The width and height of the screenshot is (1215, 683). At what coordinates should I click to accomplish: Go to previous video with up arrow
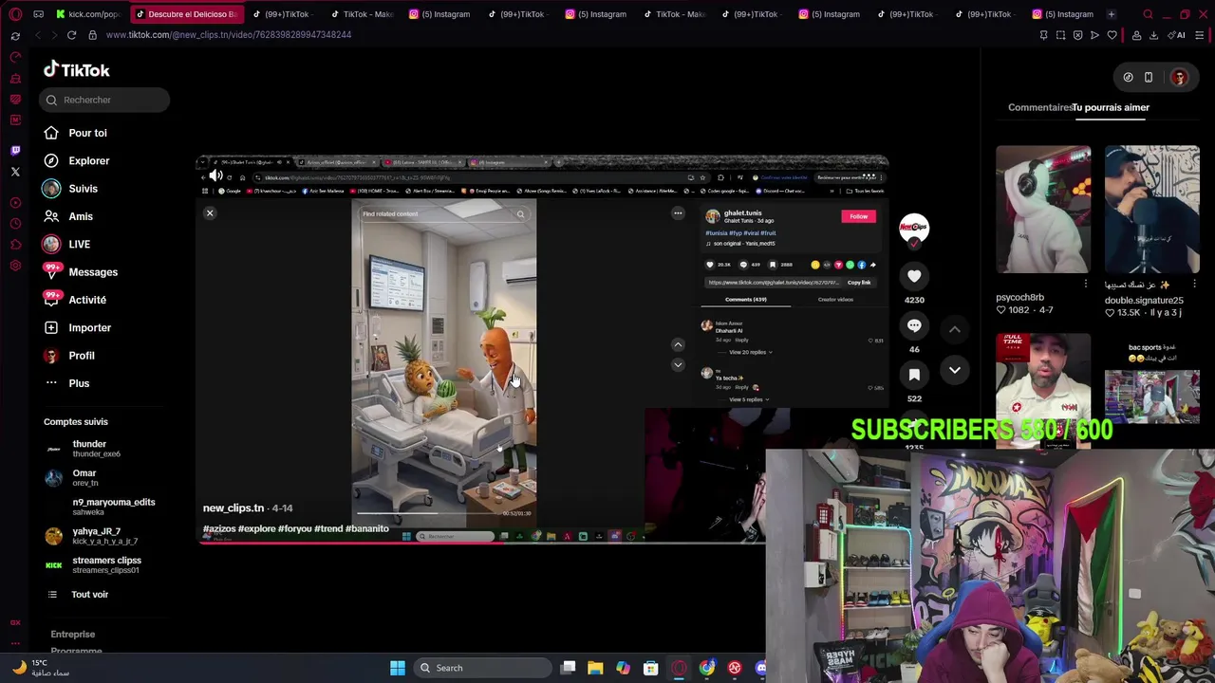(x=955, y=329)
